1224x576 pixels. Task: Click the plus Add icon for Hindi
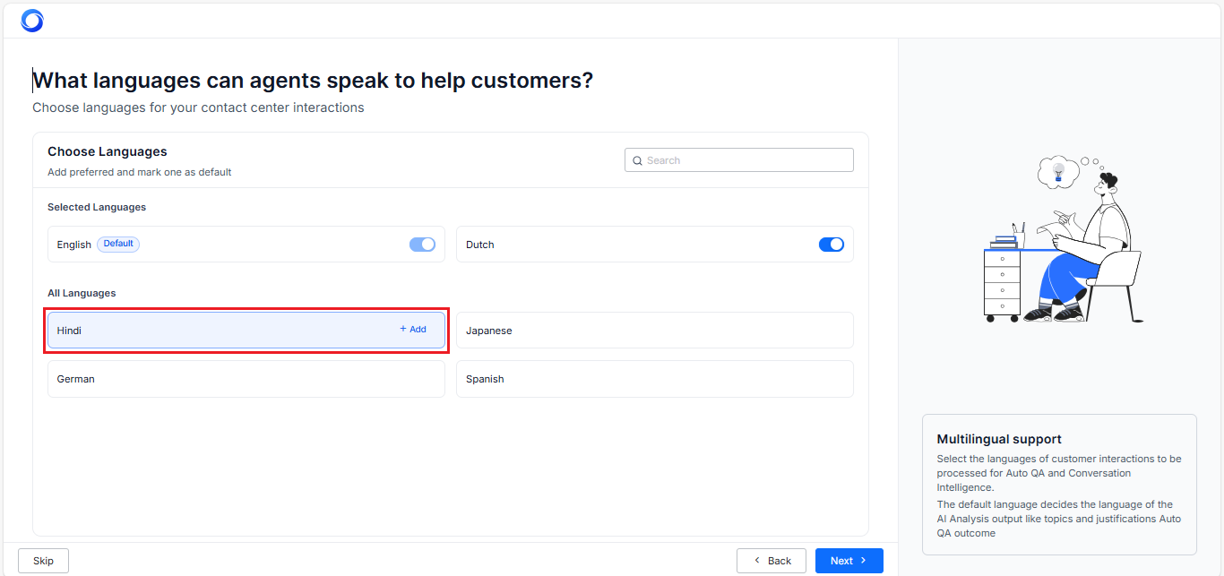pos(403,329)
